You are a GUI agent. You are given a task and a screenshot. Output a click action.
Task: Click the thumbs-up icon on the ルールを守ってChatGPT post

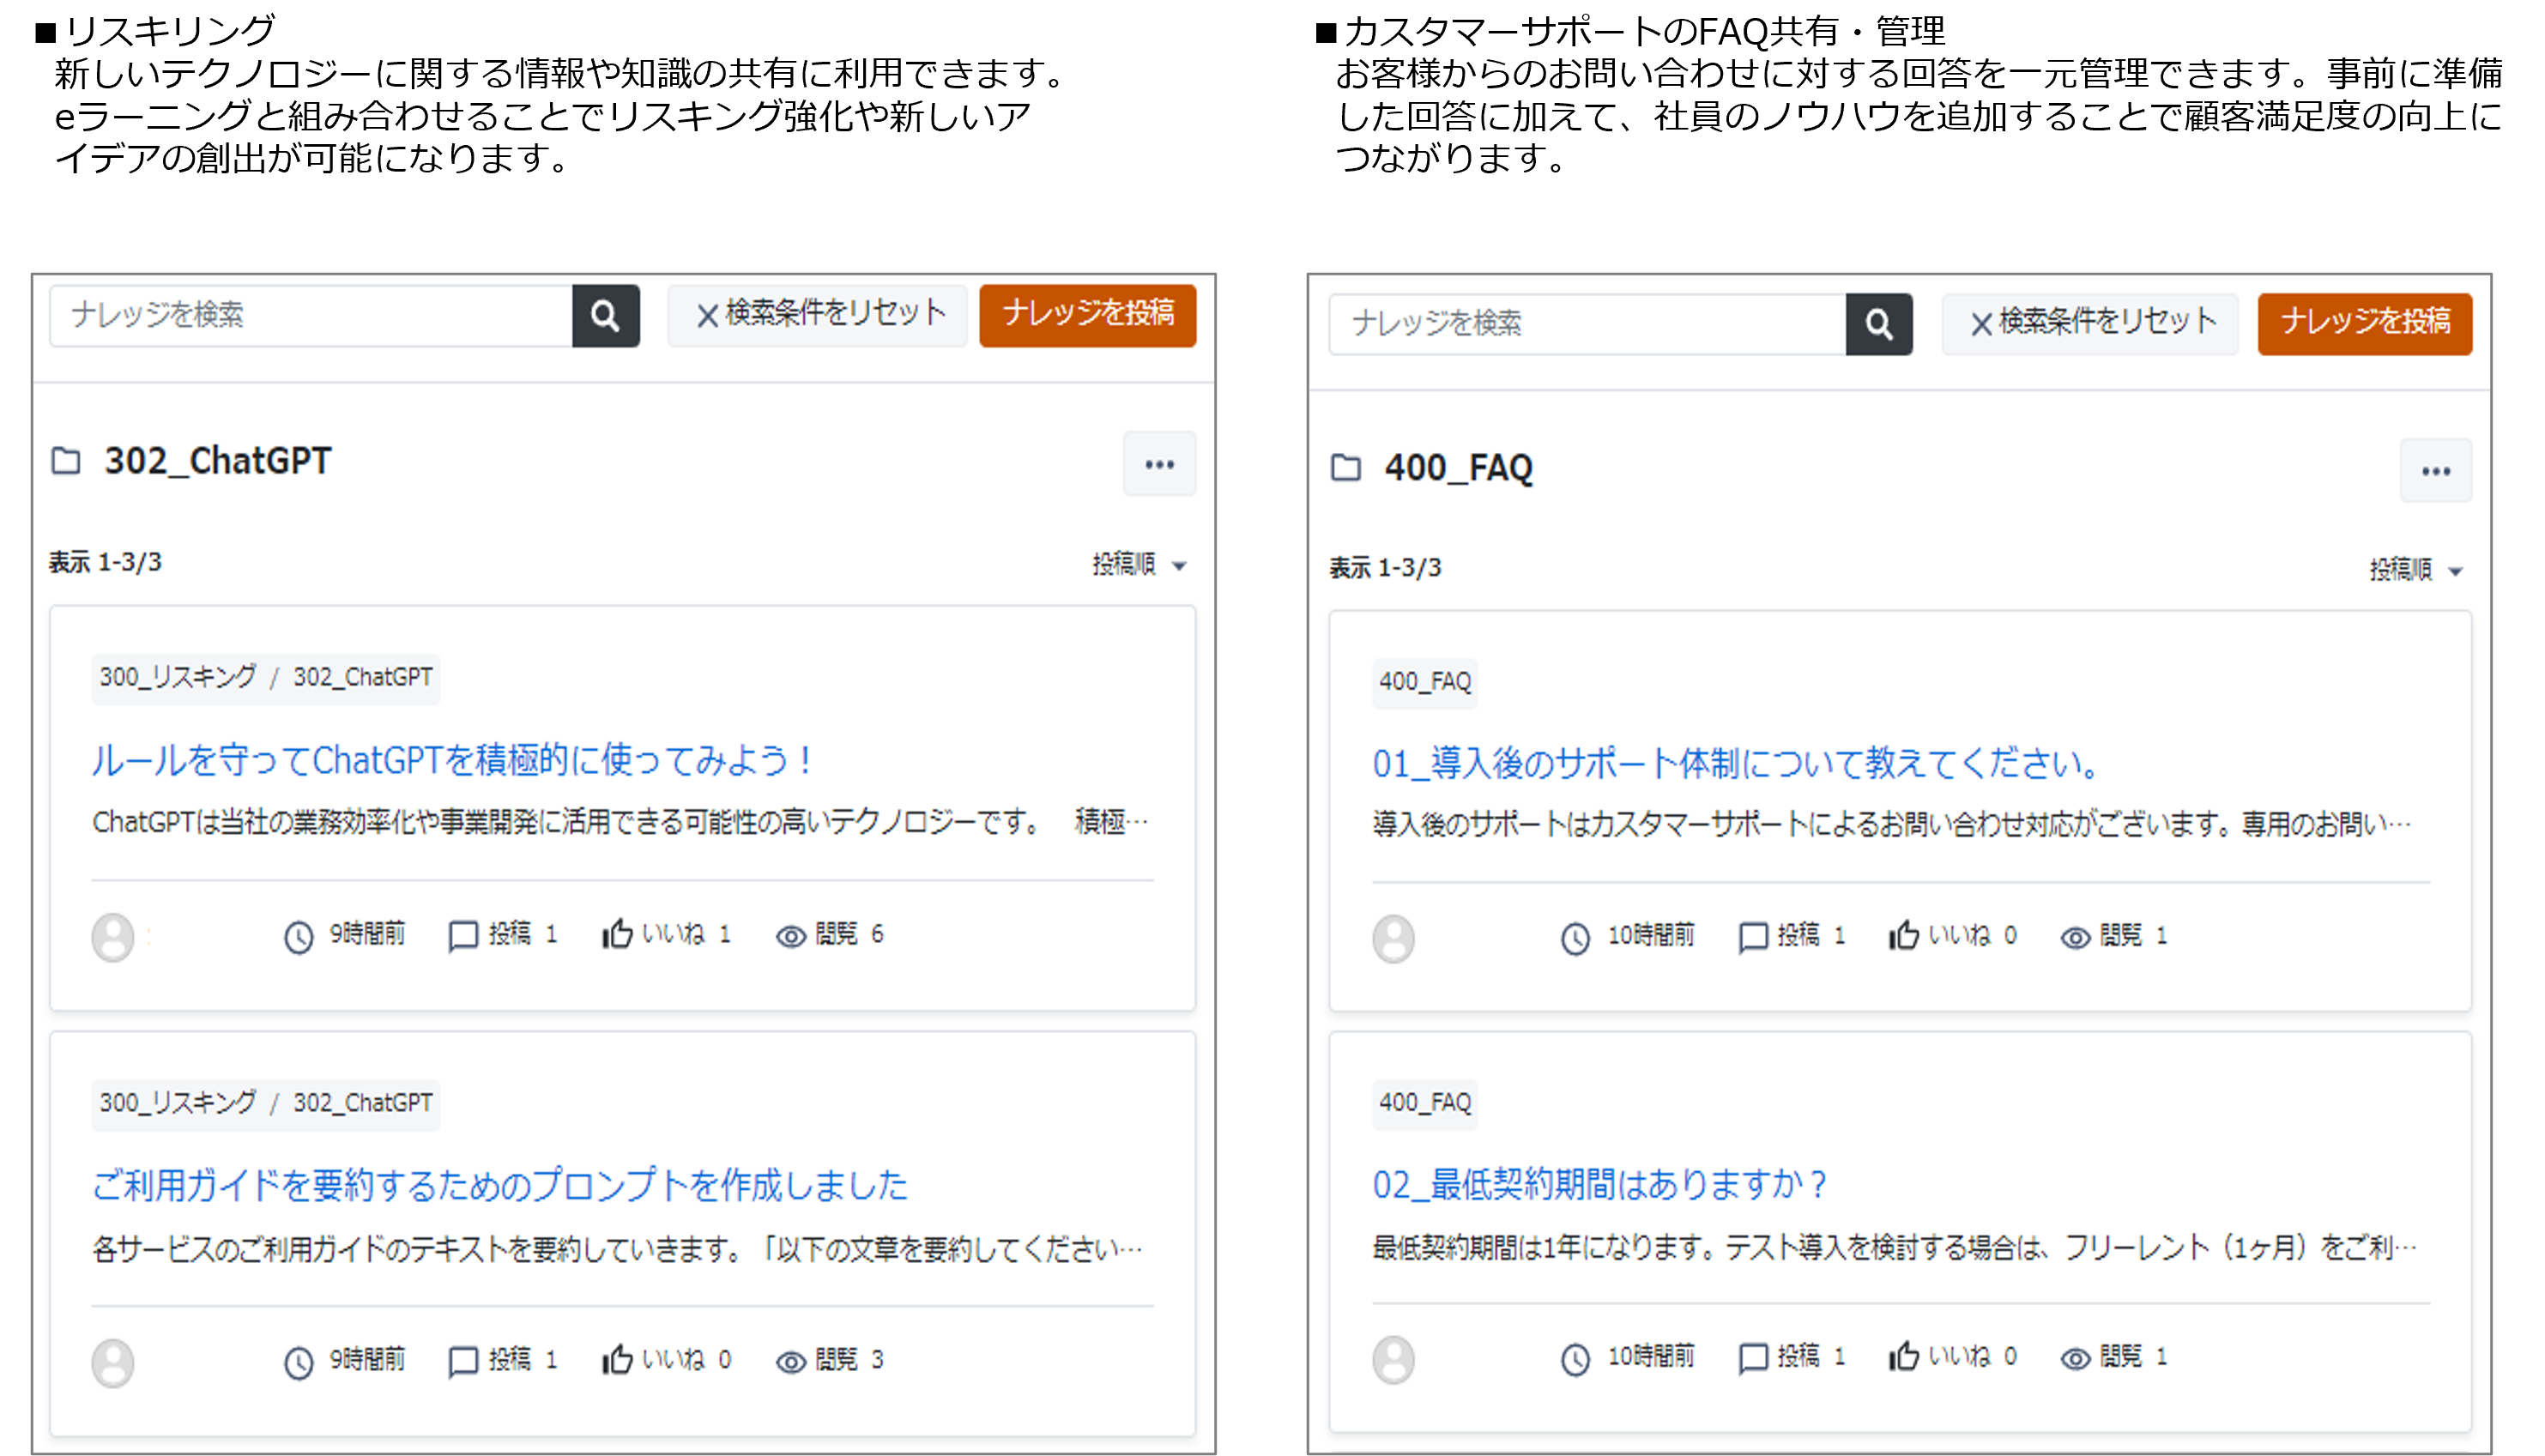[617, 934]
